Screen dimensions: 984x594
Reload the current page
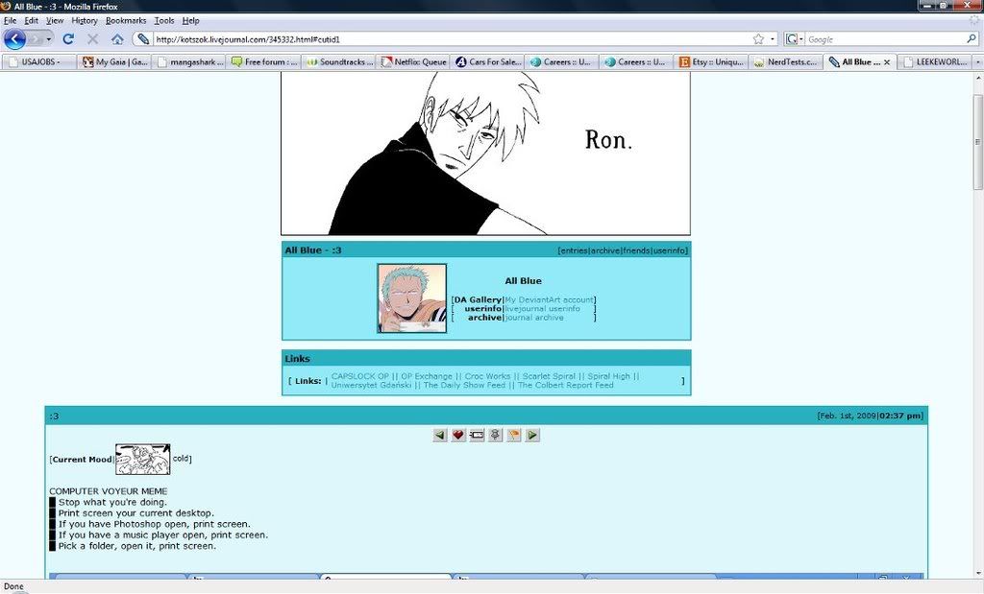point(68,38)
